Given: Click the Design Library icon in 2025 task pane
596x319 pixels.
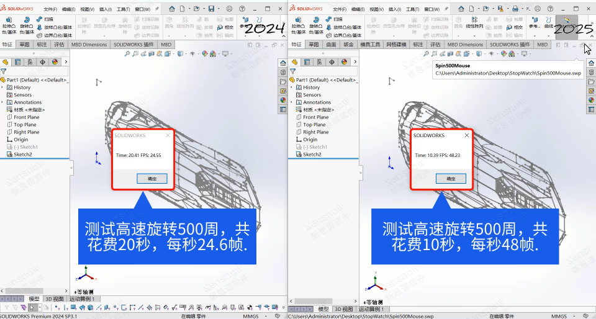Looking at the screenshot, I should point(590,72).
